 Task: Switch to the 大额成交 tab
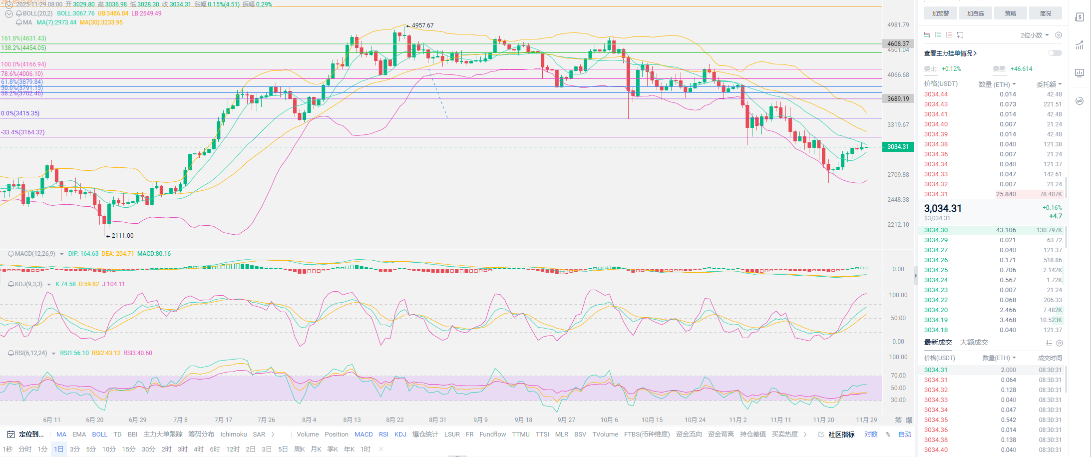pos(974,343)
